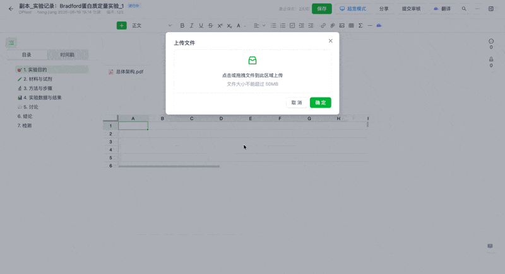Click the spreadsheet horizontal scrollbar
Screen dimensions: 505x274
tap(169, 166)
